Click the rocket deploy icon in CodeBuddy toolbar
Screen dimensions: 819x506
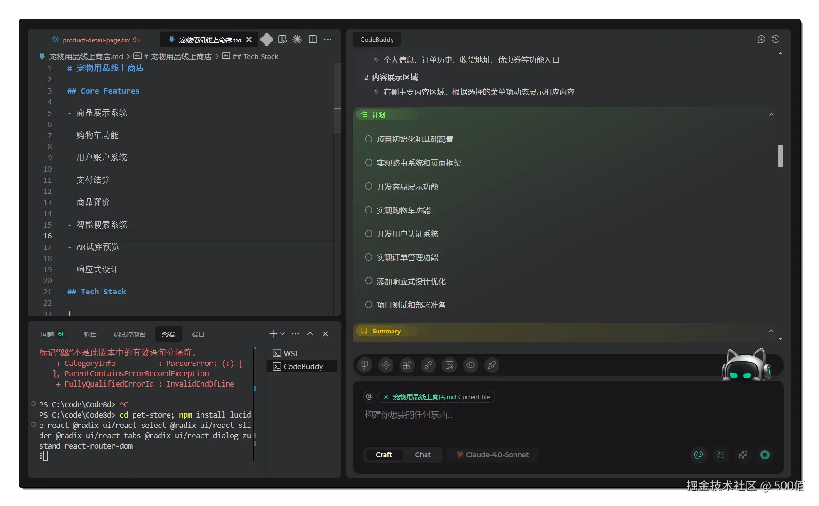click(x=492, y=365)
